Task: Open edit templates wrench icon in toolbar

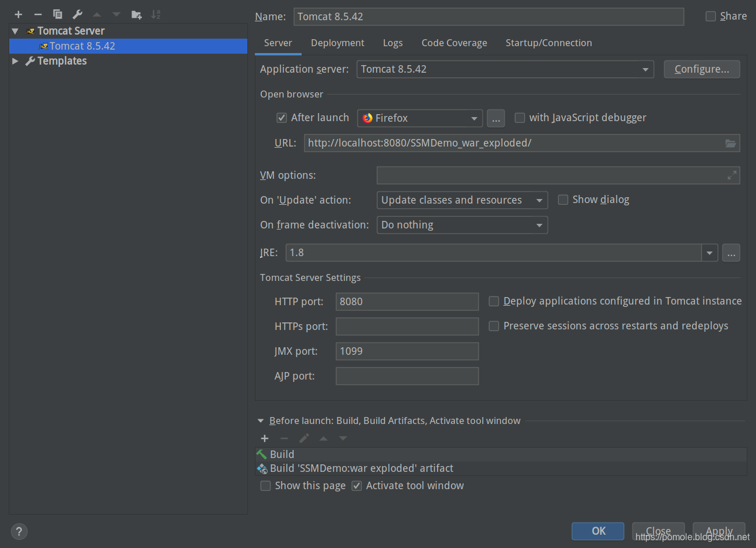Action: tap(77, 14)
